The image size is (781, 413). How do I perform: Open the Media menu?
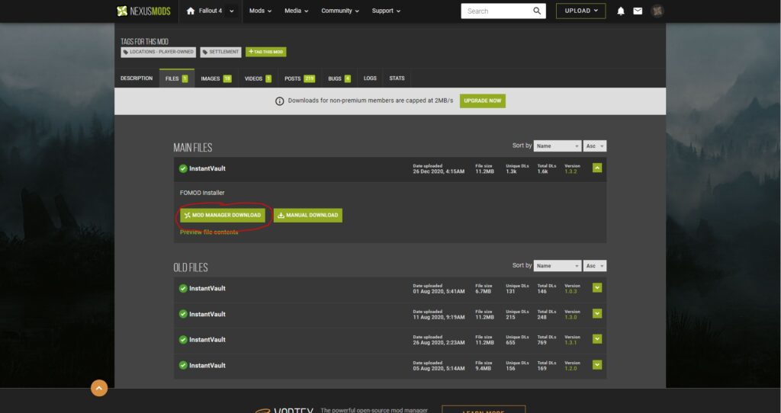[x=297, y=11]
